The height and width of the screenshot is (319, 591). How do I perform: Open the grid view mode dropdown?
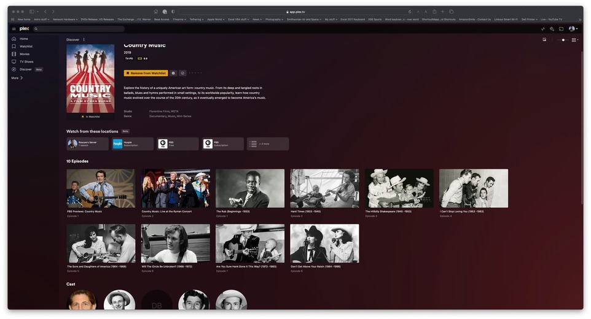pyautogui.click(x=575, y=39)
